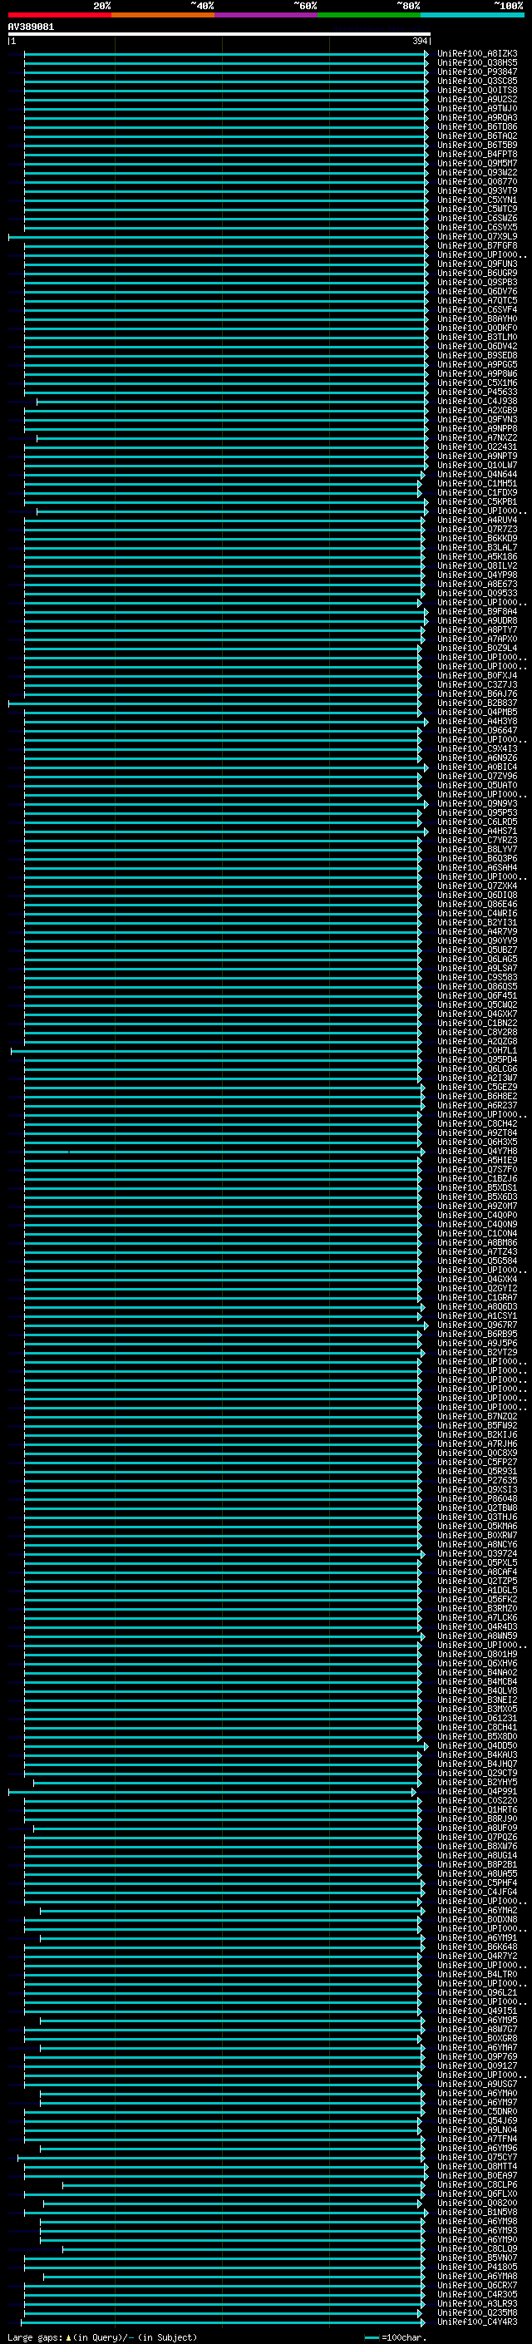Select UniRef100_C6SVX5 label

pyautogui.click(x=477, y=228)
